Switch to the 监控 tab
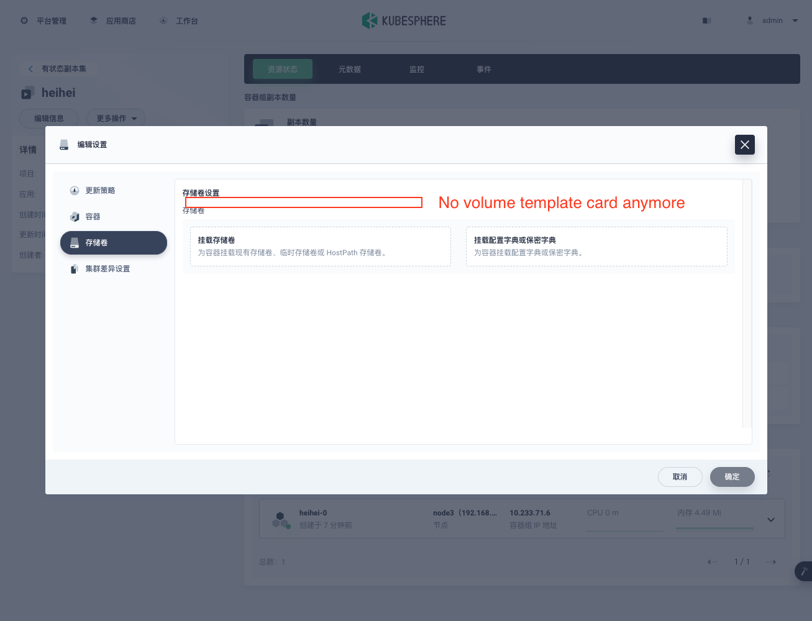Viewport: 812px width, 621px height. click(x=416, y=69)
